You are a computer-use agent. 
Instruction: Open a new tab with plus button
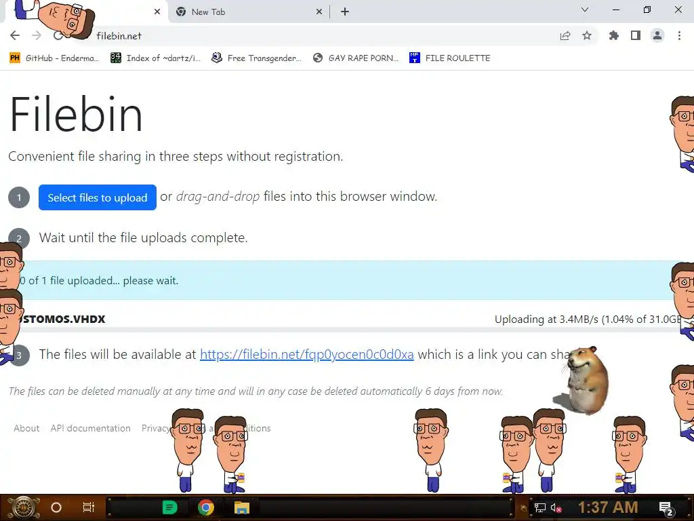(345, 12)
